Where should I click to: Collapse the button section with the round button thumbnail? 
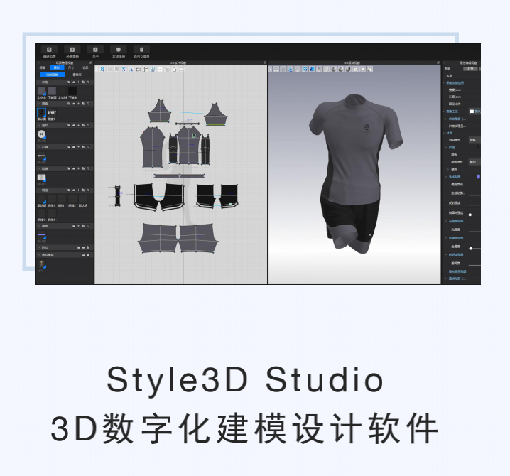[x=39, y=125]
